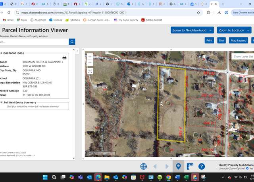
Task: Click the globe default extent icon
Action: tap(144, 166)
